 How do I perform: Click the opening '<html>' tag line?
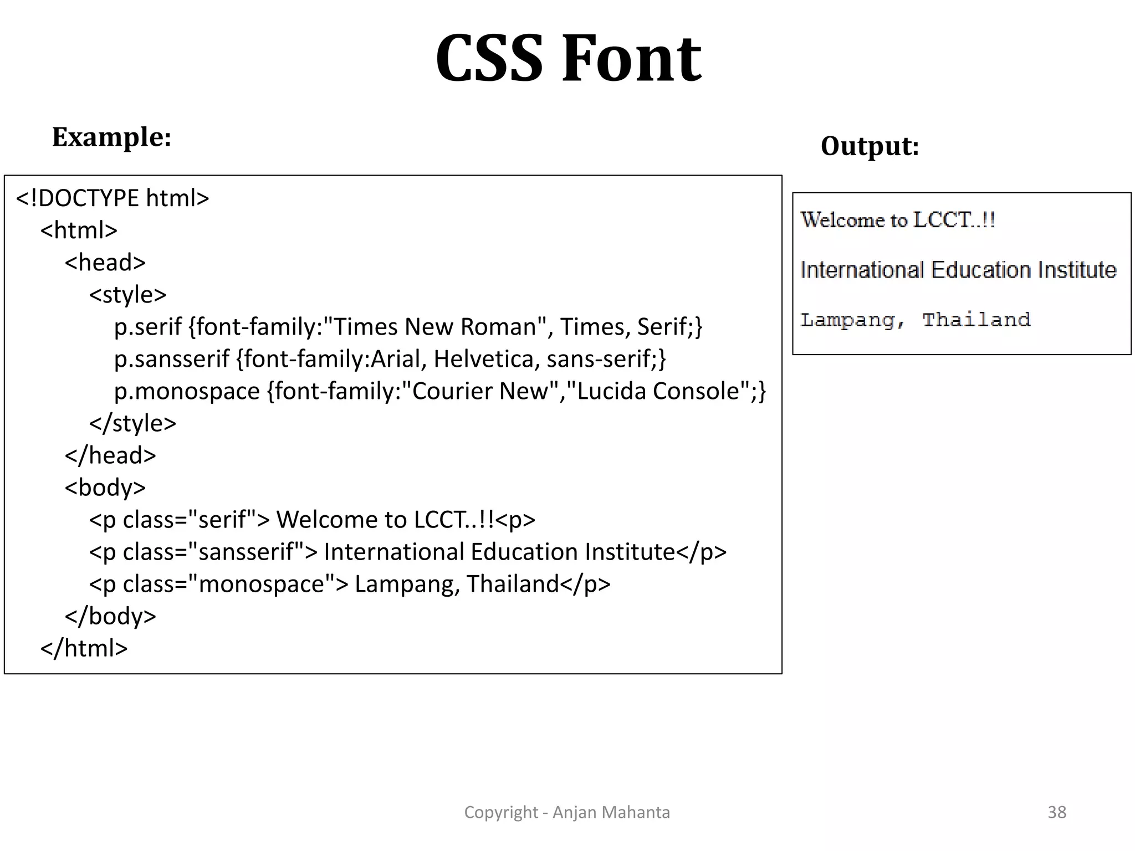click(79, 230)
